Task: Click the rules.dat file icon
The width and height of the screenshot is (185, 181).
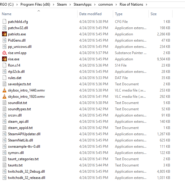Action: [4, 78]
